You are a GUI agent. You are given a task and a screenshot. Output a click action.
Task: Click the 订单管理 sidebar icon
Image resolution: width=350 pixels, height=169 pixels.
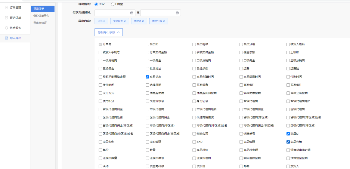(7, 8)
